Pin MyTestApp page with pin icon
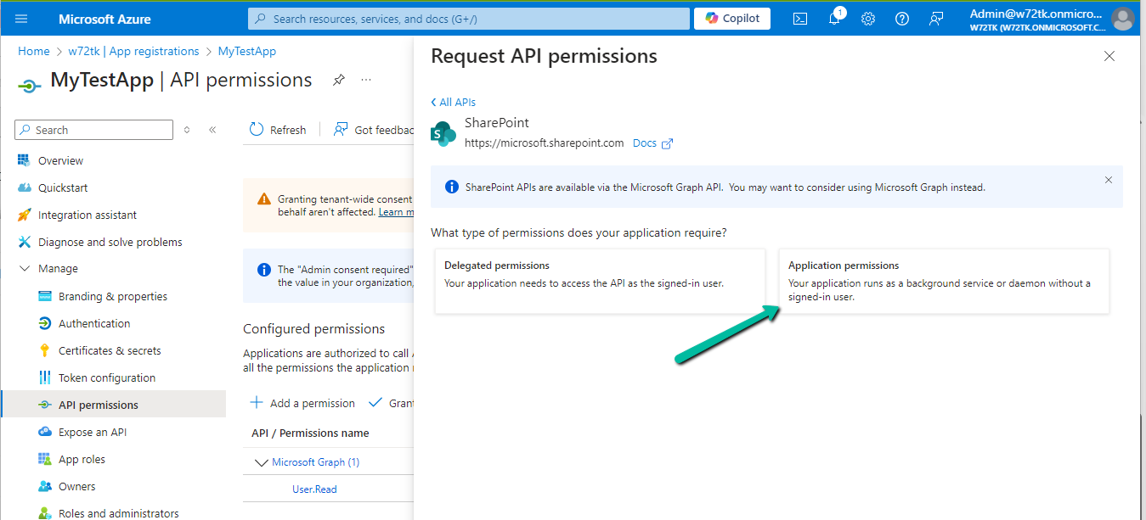The width and height of the screenshot is (1146, 520). click(338, 80)
